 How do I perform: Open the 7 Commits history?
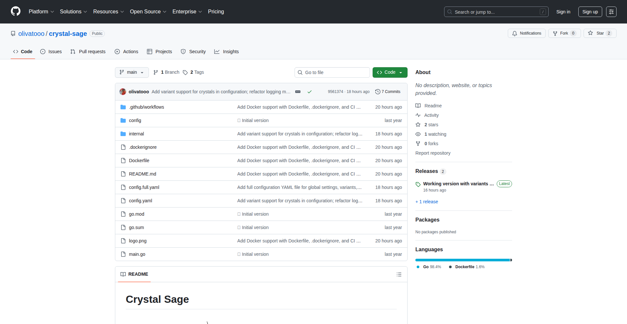pos(388,92)
